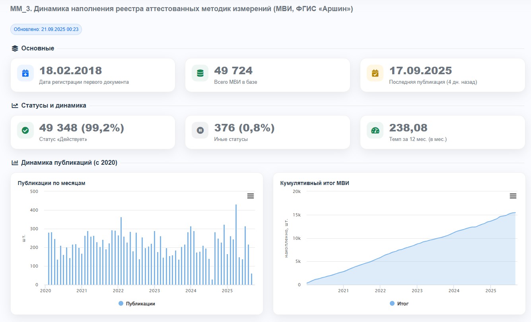Toggle the Публикации legend series
The height and width of the screenshot is (322, 531).
[x=140, y=303]
